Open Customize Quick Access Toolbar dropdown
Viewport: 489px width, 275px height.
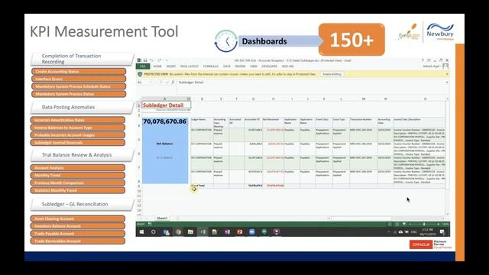167,60
